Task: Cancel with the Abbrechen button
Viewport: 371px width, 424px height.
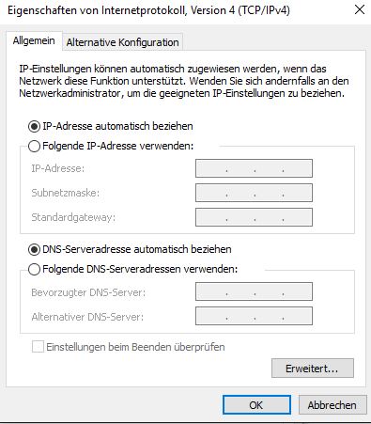Action: (x=332, y=405)
